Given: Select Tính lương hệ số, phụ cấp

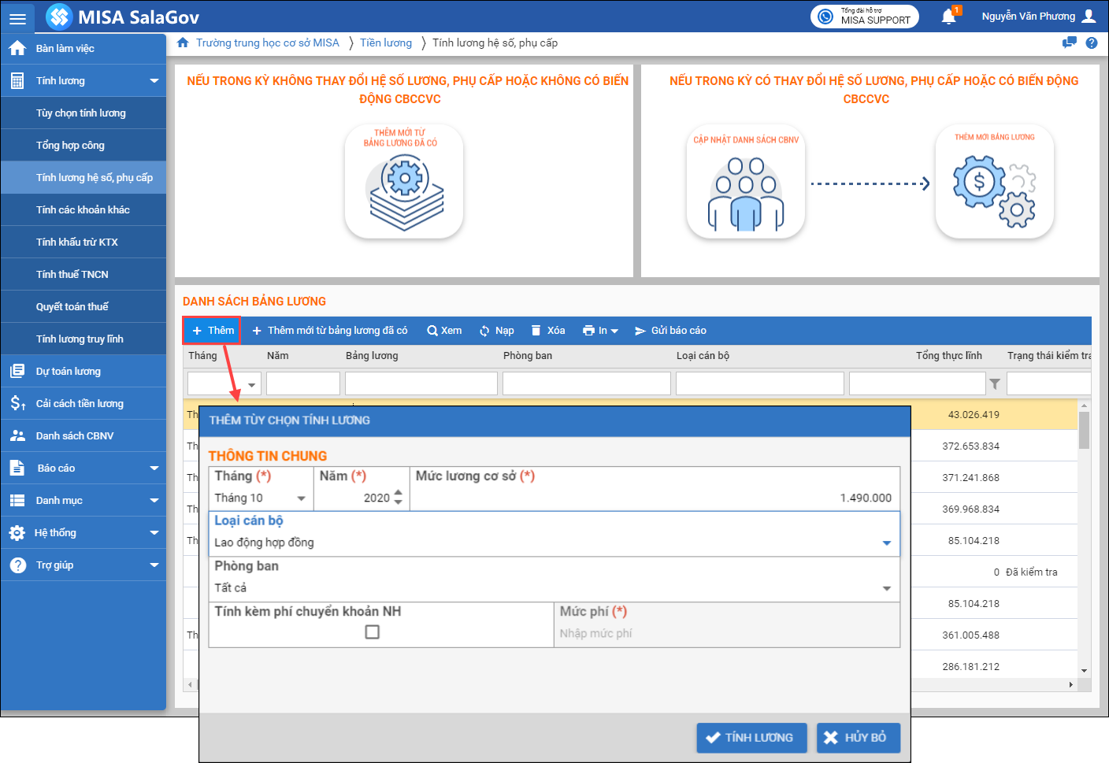Looking at the screenshot, I should tap(83, 177).
